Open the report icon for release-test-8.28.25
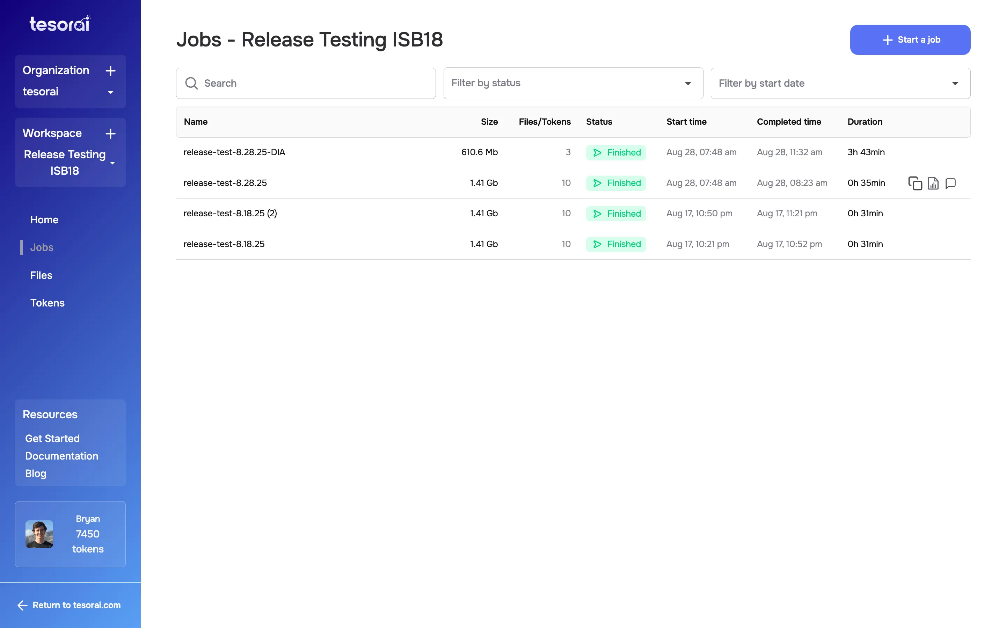The width and height of the screenshot is (1006, 628). click(933, 183)
